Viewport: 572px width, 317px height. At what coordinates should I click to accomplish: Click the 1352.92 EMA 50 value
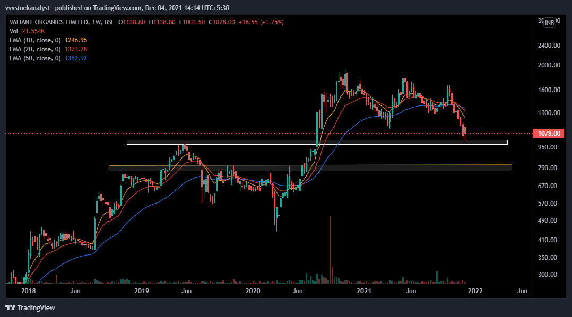click(76, 58)
